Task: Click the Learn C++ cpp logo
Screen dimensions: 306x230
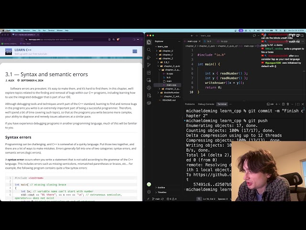Action: click(9, 51)
